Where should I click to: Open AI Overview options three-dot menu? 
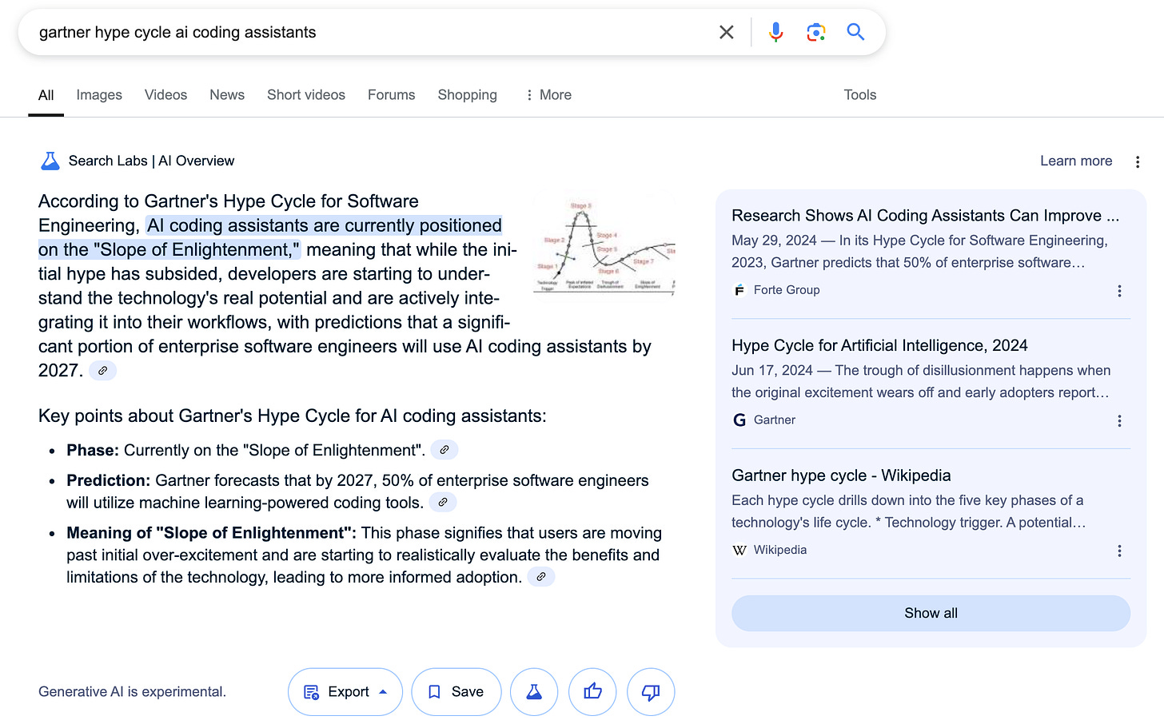1138,161
